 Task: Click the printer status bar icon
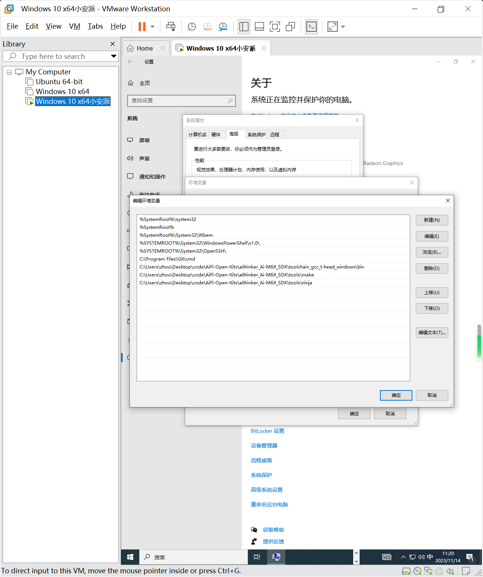click(x=439, y=571)
